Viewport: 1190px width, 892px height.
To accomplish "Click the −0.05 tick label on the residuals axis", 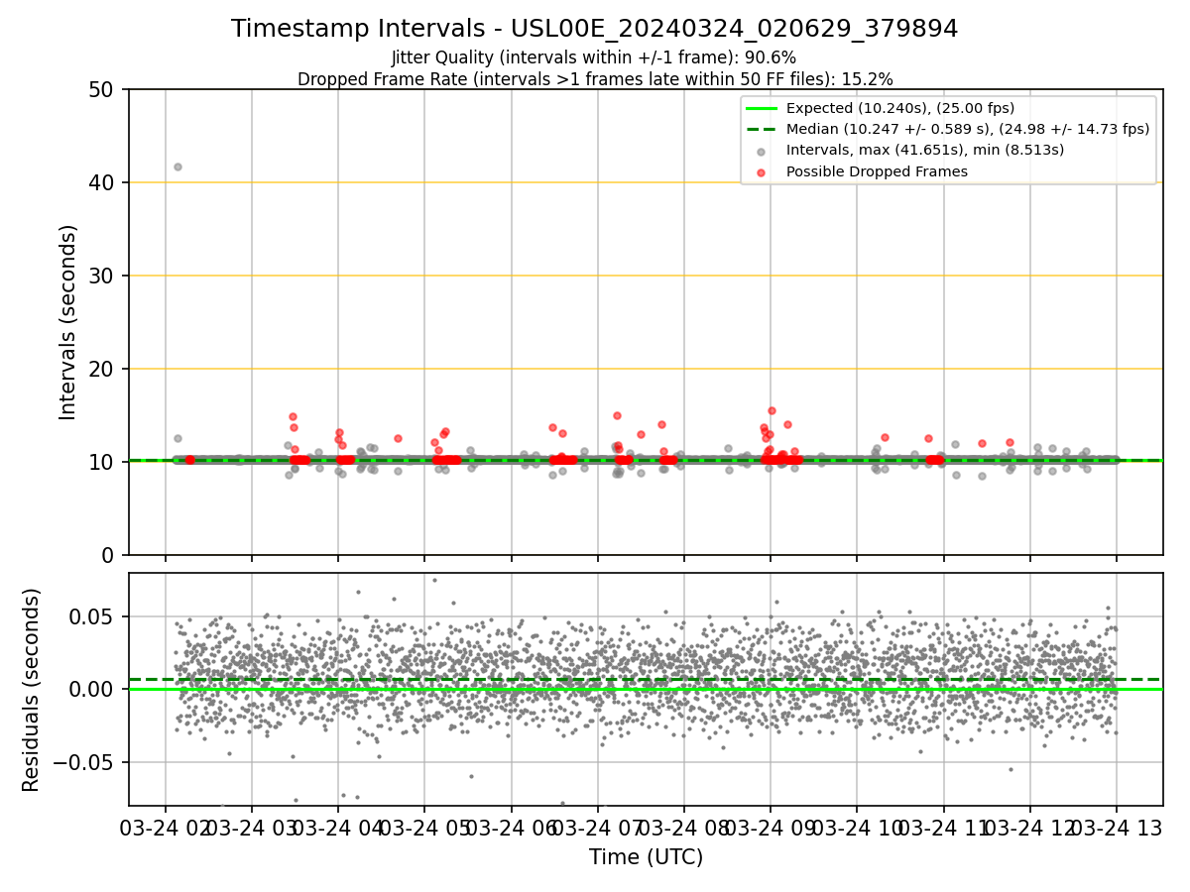I will click(85, 763).
